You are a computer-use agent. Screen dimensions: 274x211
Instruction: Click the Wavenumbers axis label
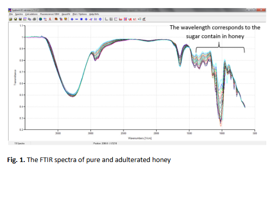[140, 138]
